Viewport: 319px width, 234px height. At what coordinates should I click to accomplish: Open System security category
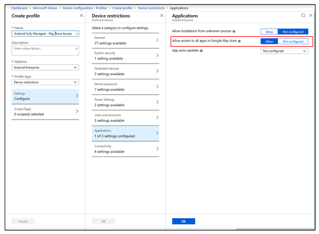coord(126,56)
